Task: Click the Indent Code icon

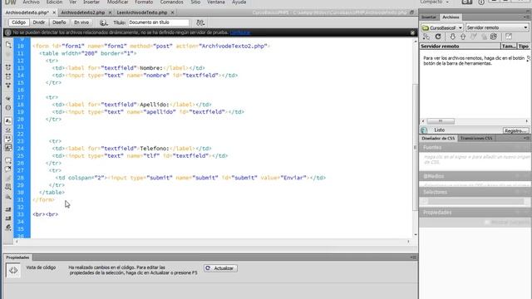Action: (x=8, y=209)
